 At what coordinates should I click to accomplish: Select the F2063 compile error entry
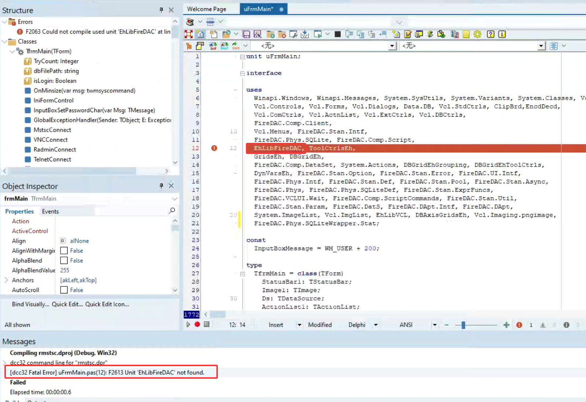[94, 32]
